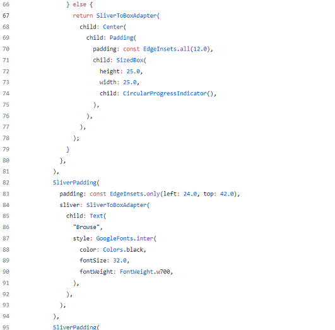The height and width of the screenshot is (330, 335).
Task: Click the SizedBox widget on line 71
Action: point(130,61)
